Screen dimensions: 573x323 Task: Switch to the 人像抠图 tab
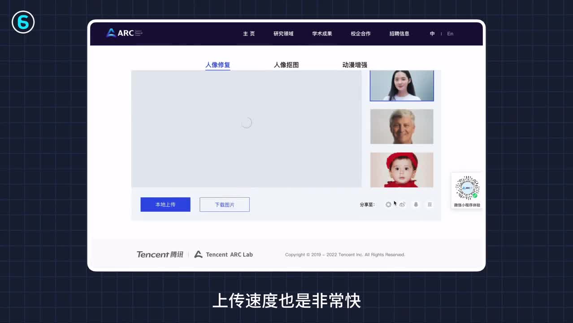[286, 65]
